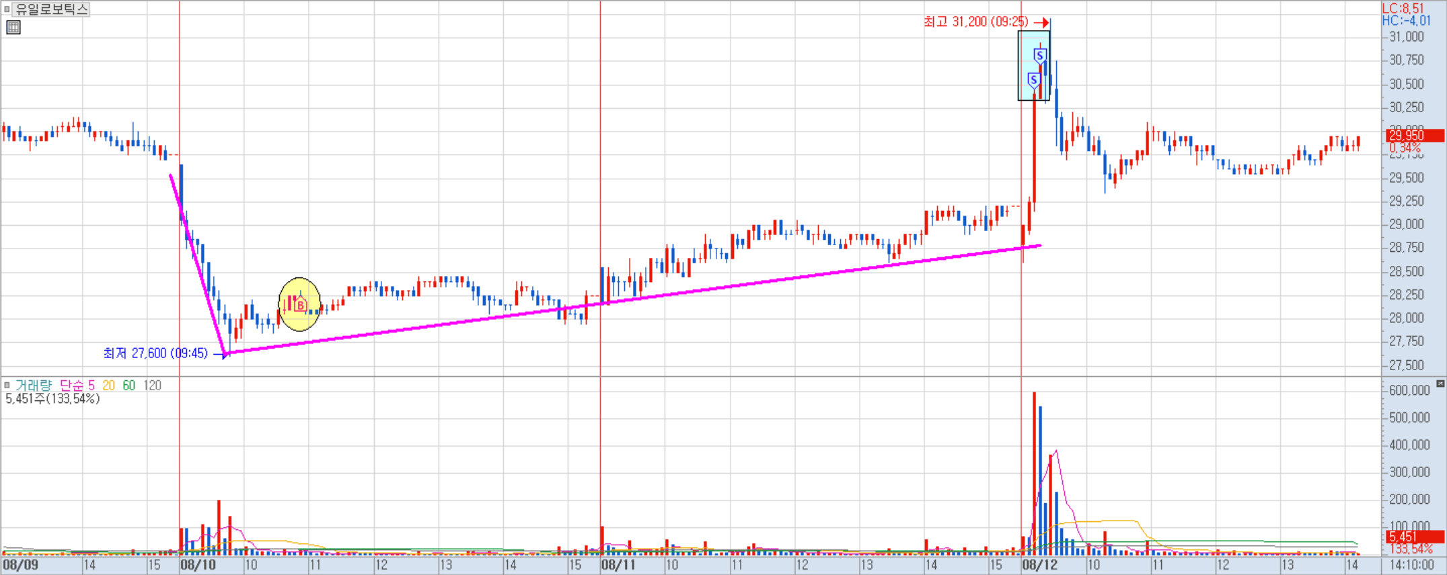Click the 30,500 price axis label
1447x575 pixels.
(x=1407, y=84)
